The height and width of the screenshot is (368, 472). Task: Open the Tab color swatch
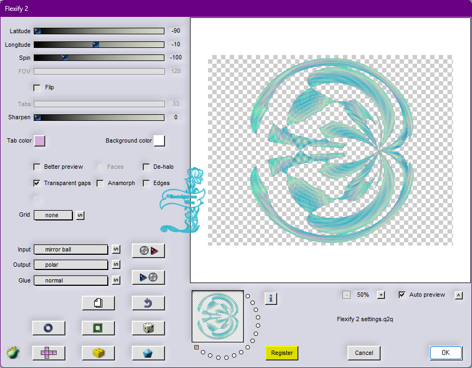point(40,141)
